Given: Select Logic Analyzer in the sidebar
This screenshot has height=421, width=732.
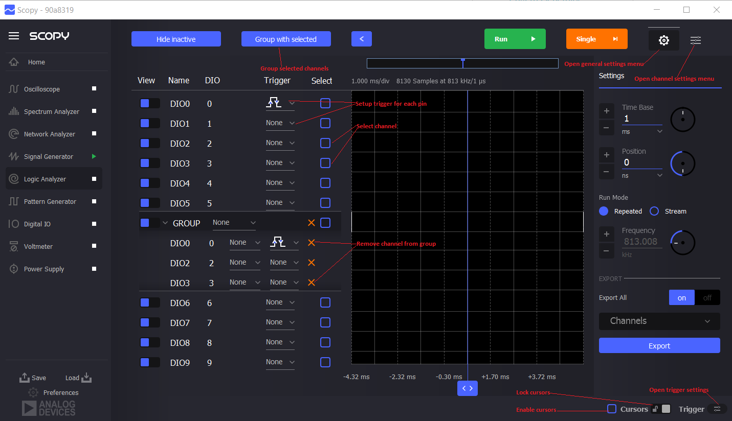Looking at the screenshot, I should [54, 179].
